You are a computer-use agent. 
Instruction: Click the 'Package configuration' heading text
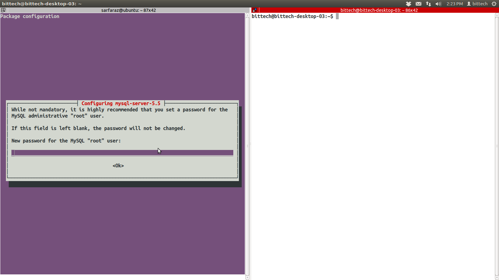click(x=30, y=16)
